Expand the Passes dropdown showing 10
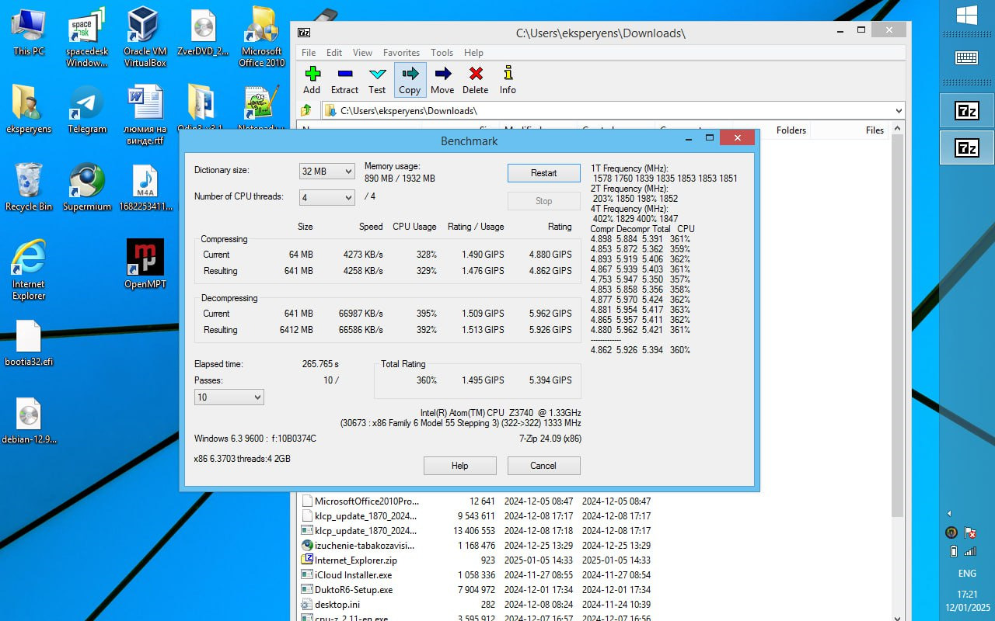Screen dimensions: 995x621 pyautogui.click(x=229, y=397)
